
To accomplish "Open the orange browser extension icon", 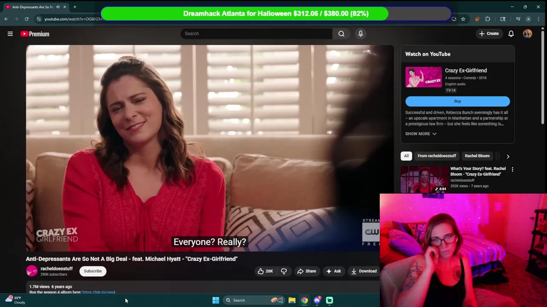I will click(x=477, y=19).
